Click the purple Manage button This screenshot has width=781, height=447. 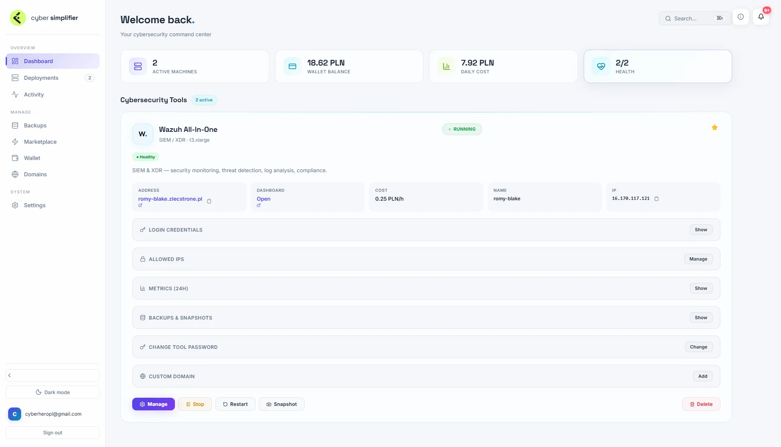point(153,404)
